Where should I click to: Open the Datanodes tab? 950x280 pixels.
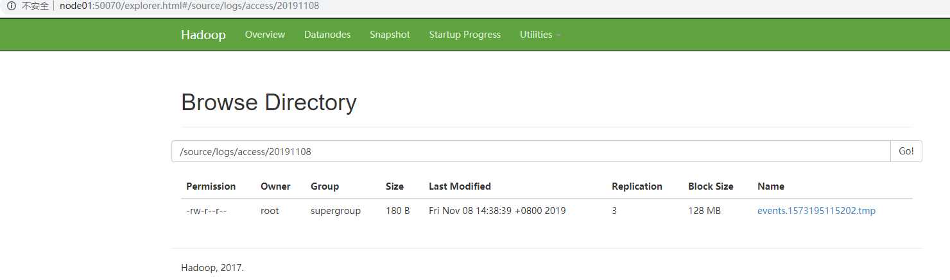point(327,35)
